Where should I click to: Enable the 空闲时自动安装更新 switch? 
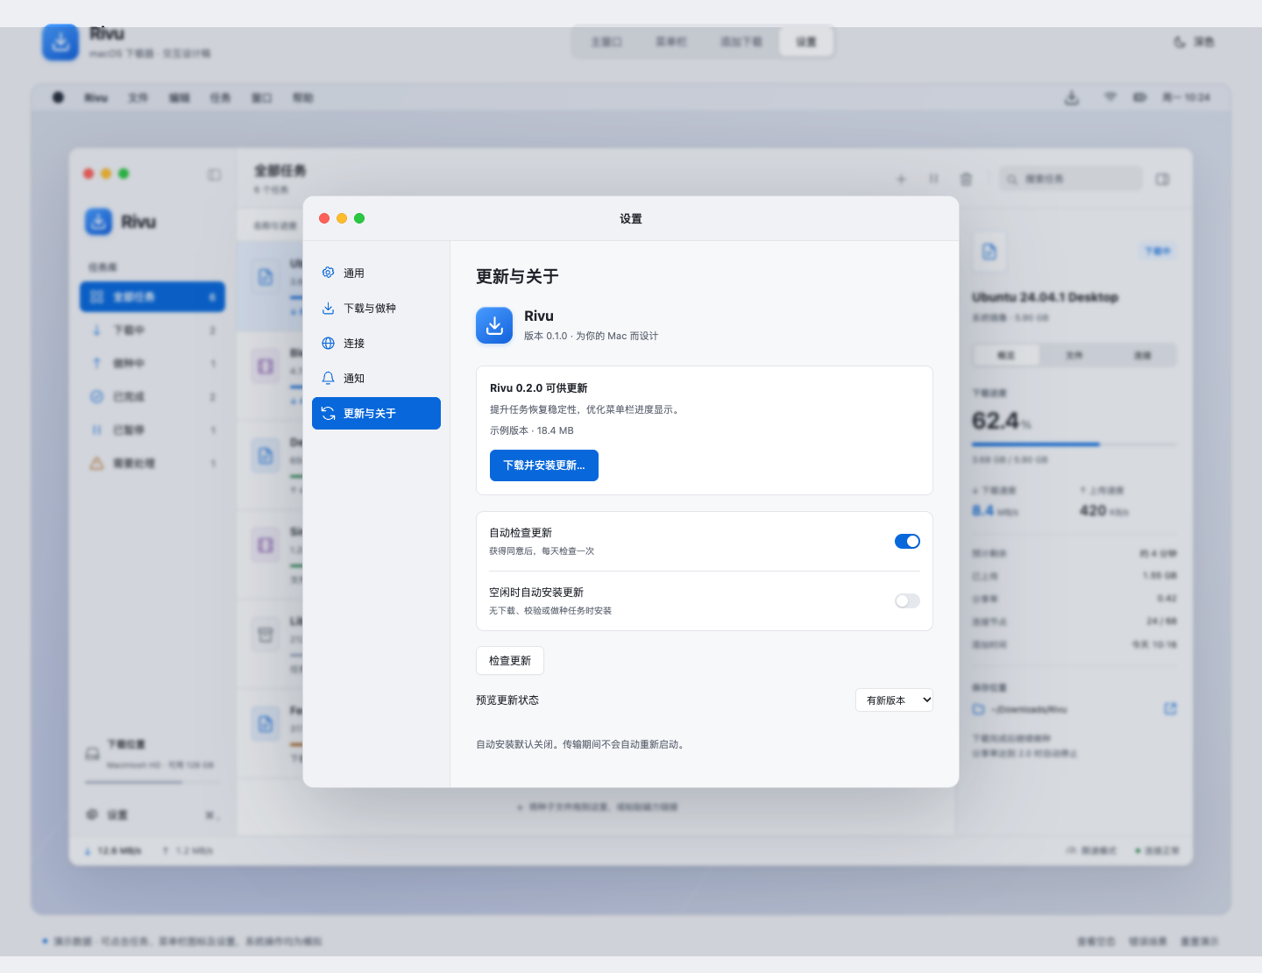pos(907,600)
